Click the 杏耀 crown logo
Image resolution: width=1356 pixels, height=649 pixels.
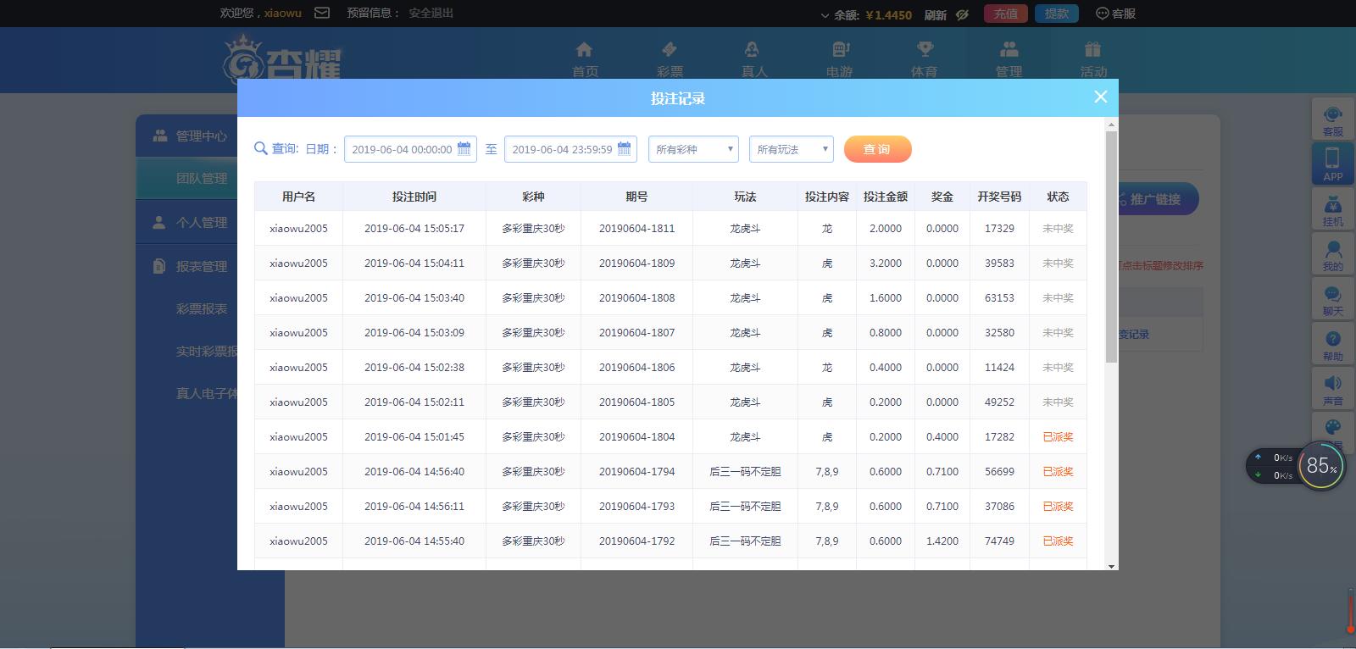[x=282, y=58]
